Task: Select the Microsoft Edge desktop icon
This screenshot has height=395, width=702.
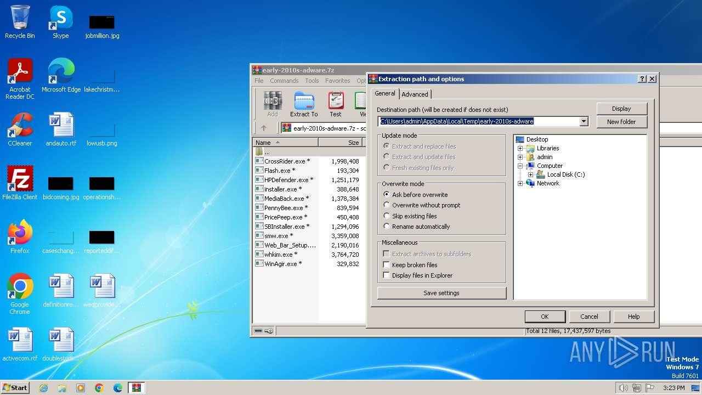Action: coord(61,76)
